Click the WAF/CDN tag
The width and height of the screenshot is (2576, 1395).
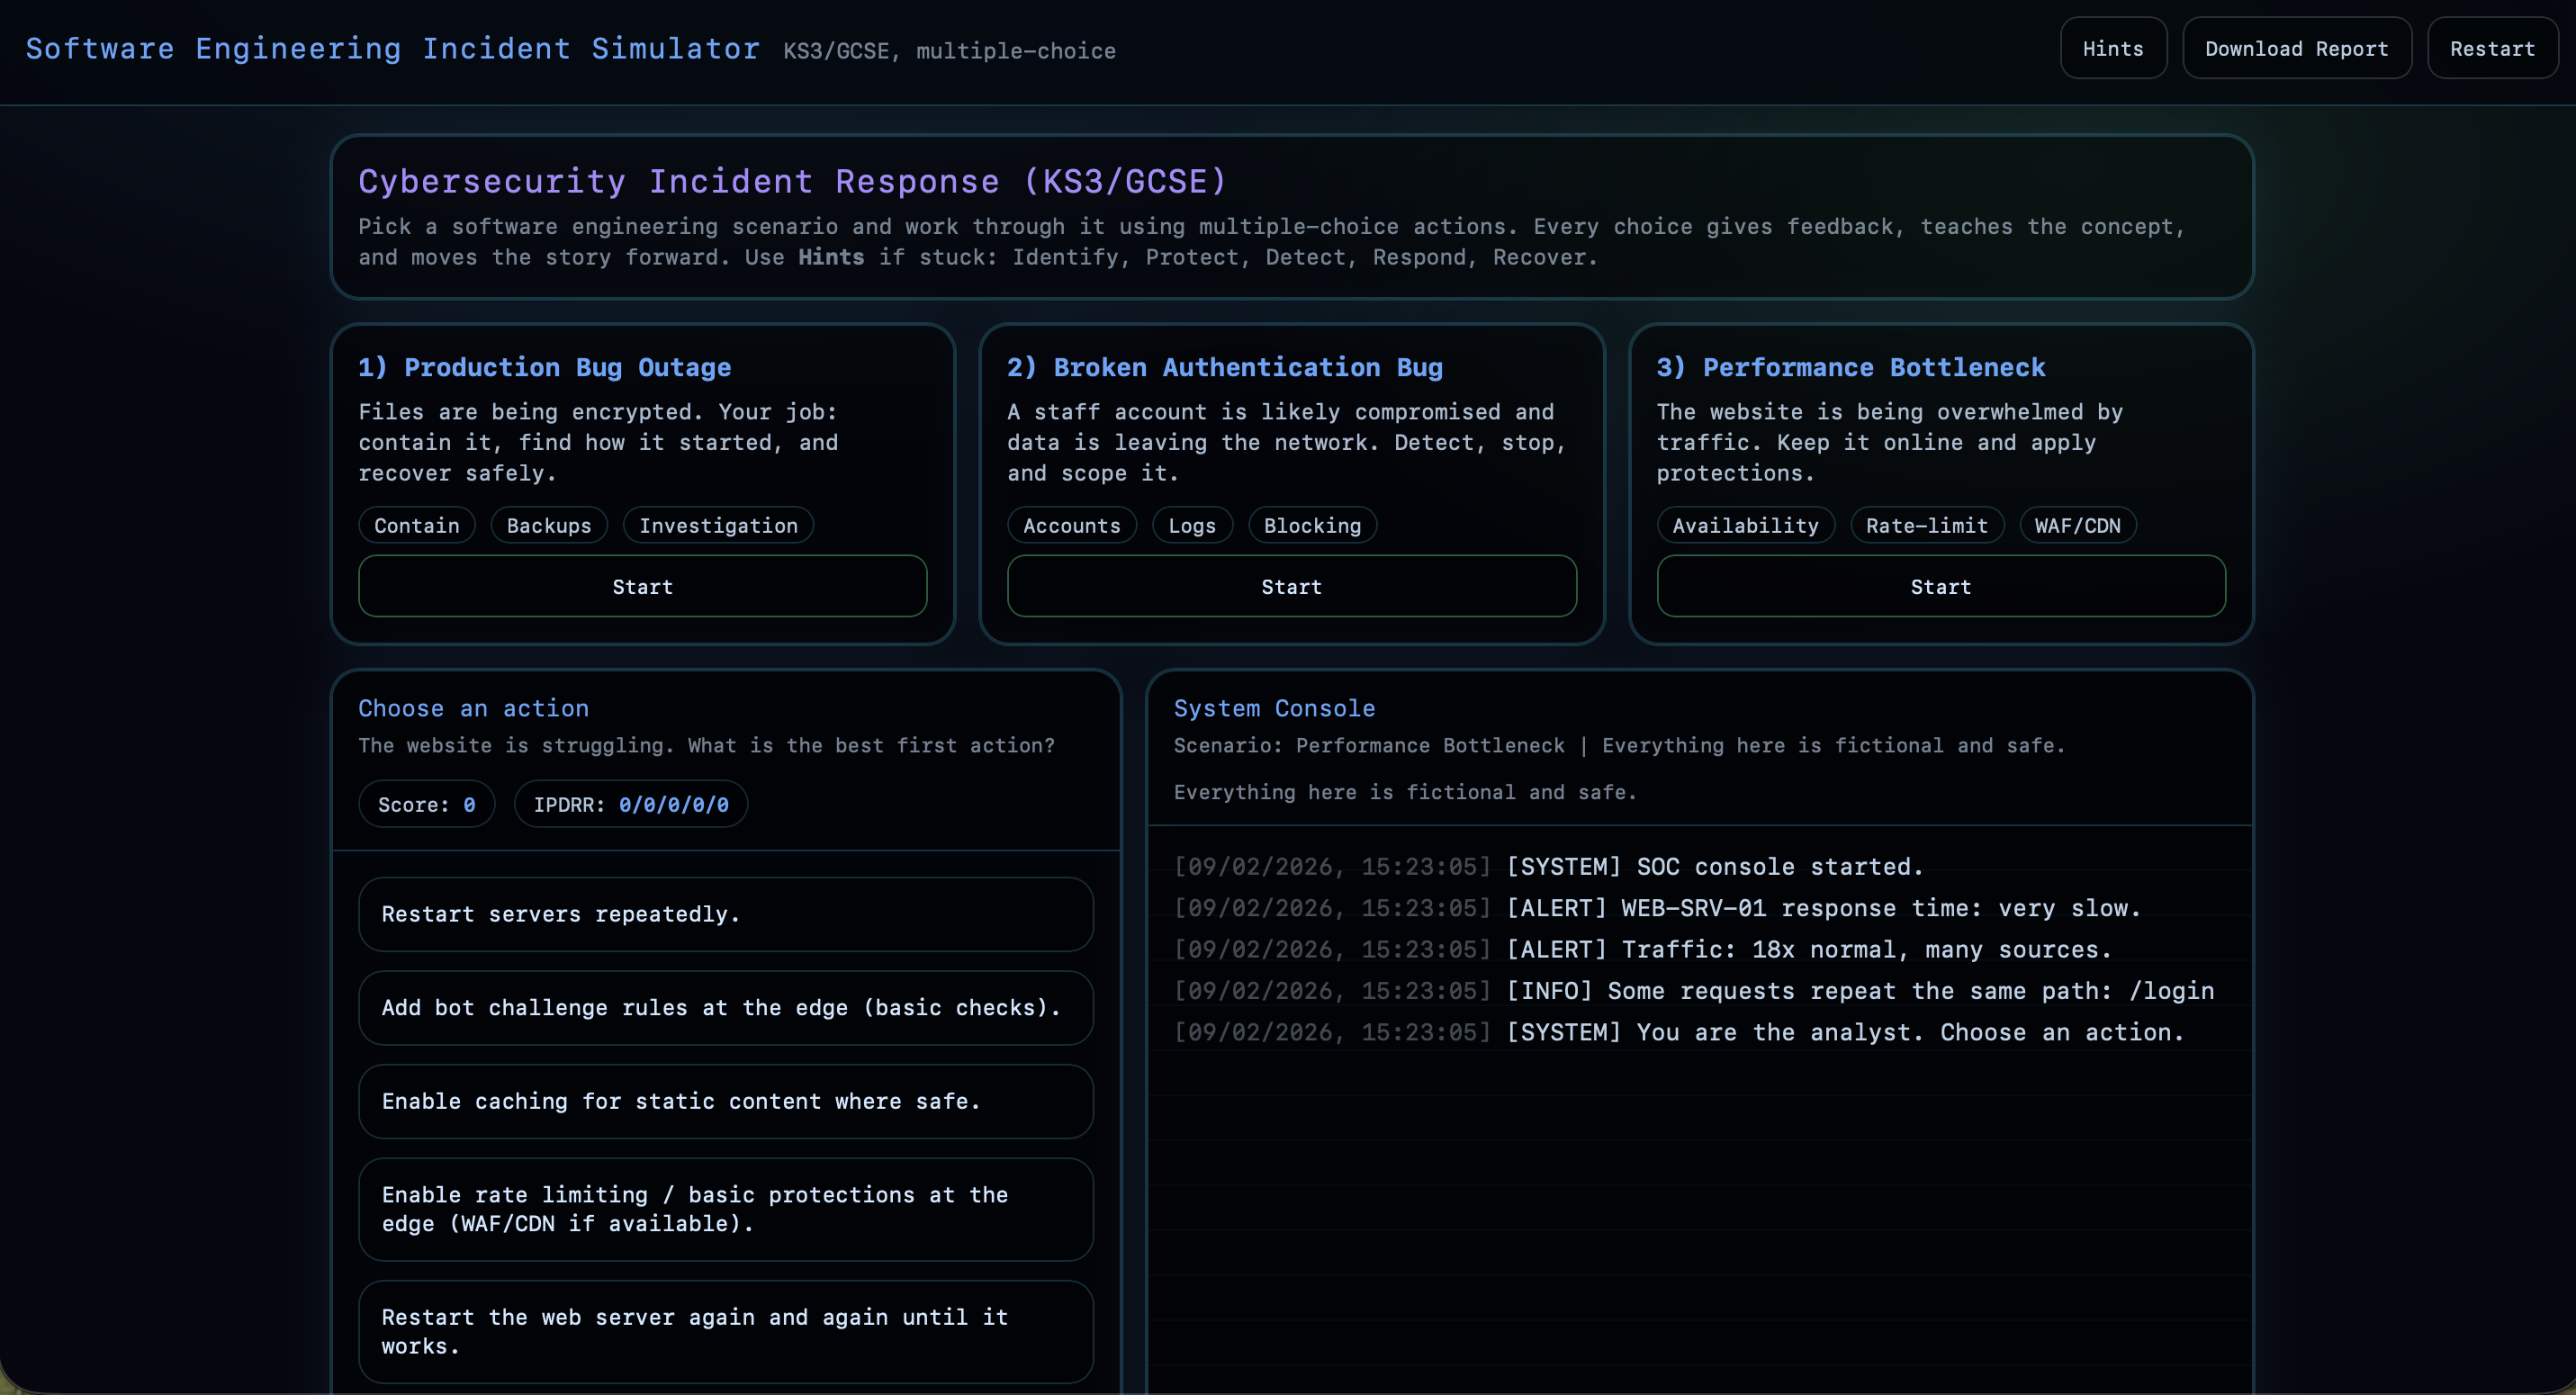pos(2078,525)
